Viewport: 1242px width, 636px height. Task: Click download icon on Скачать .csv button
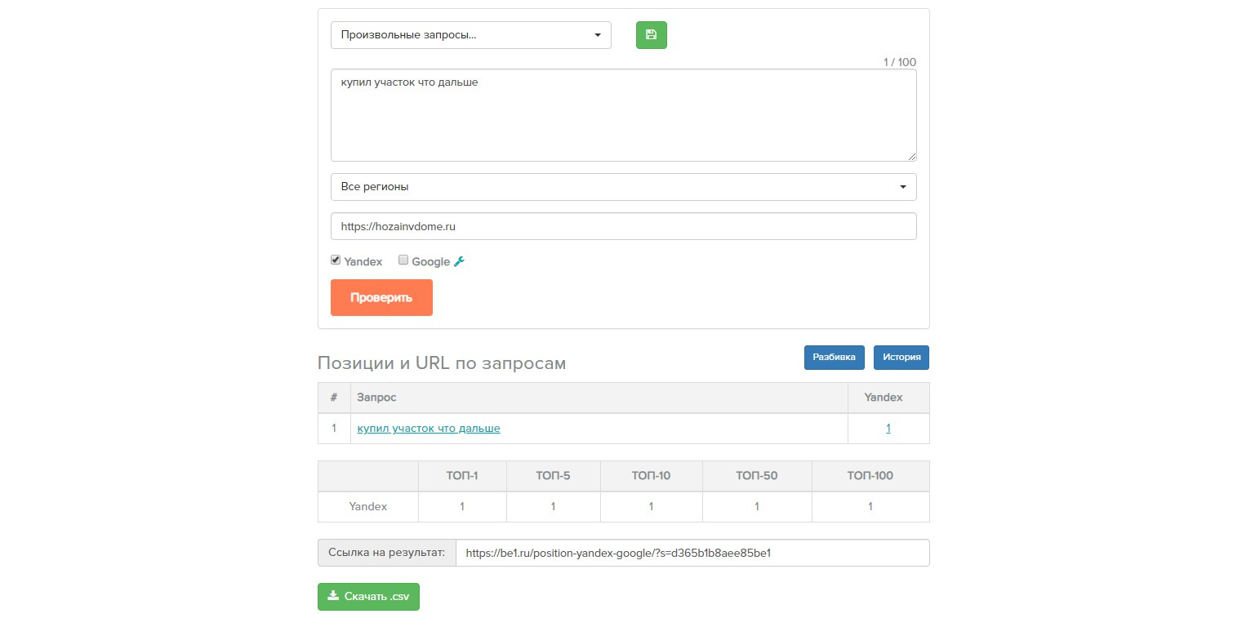coord(333,597)
